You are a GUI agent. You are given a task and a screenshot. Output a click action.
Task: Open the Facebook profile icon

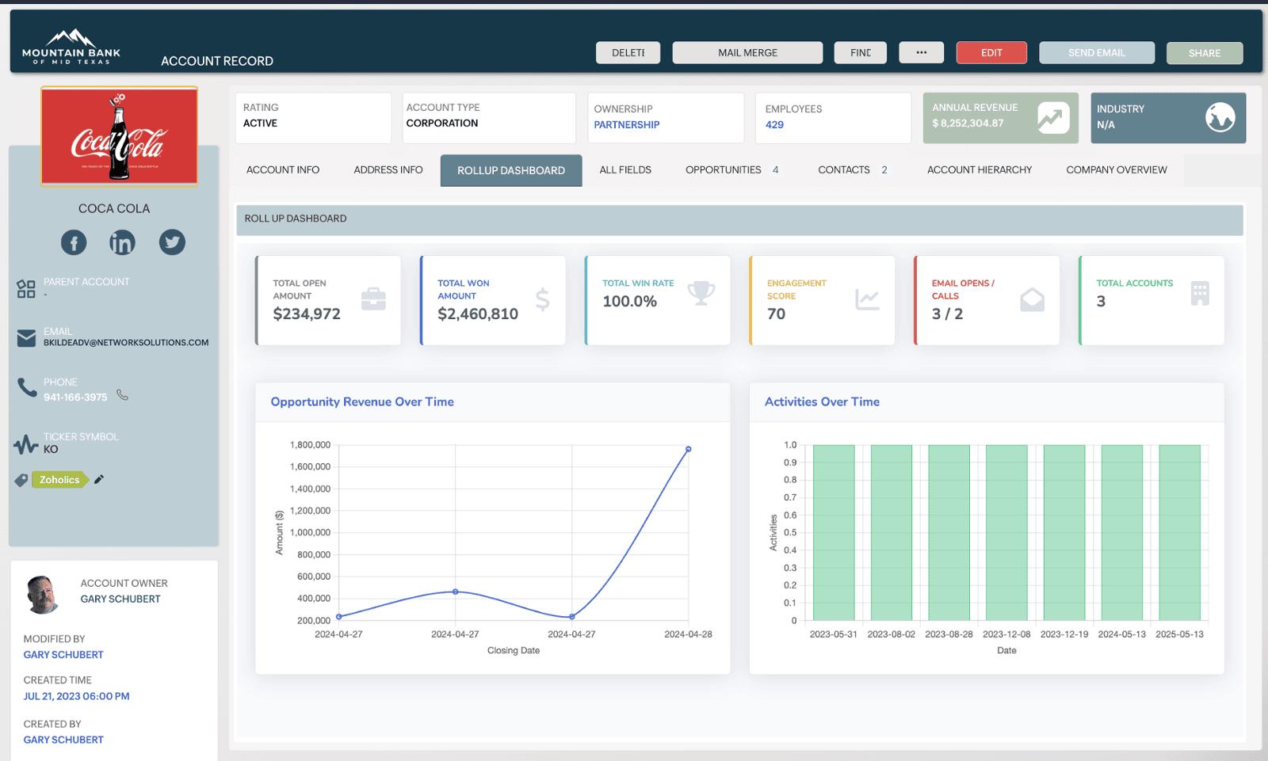[74, 242]
